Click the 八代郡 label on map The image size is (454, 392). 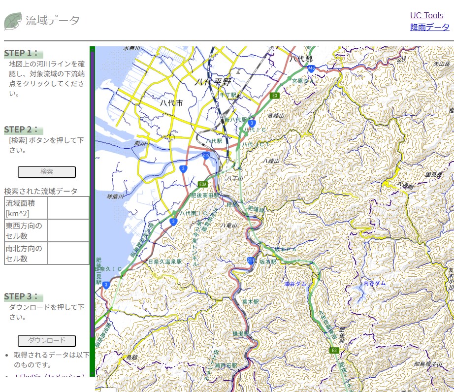pos(301,59)
